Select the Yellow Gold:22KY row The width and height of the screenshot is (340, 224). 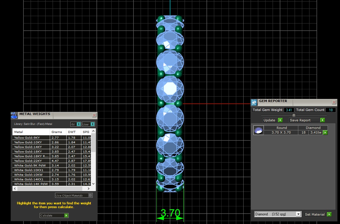pyautogui.click(x=52, y=161)
